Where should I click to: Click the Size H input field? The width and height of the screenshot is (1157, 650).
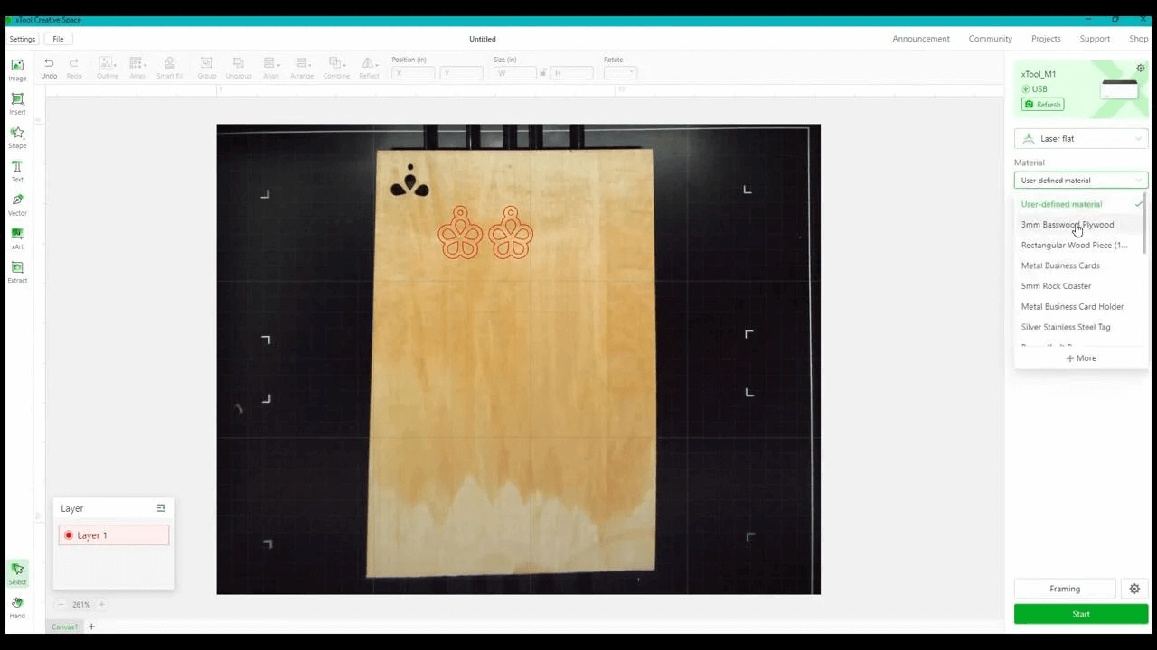[x=571, y=73]
